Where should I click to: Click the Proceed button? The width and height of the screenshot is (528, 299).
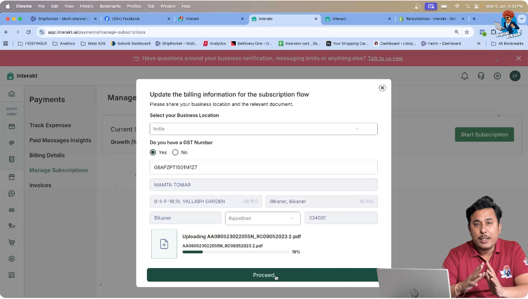[x=263, y=275]
